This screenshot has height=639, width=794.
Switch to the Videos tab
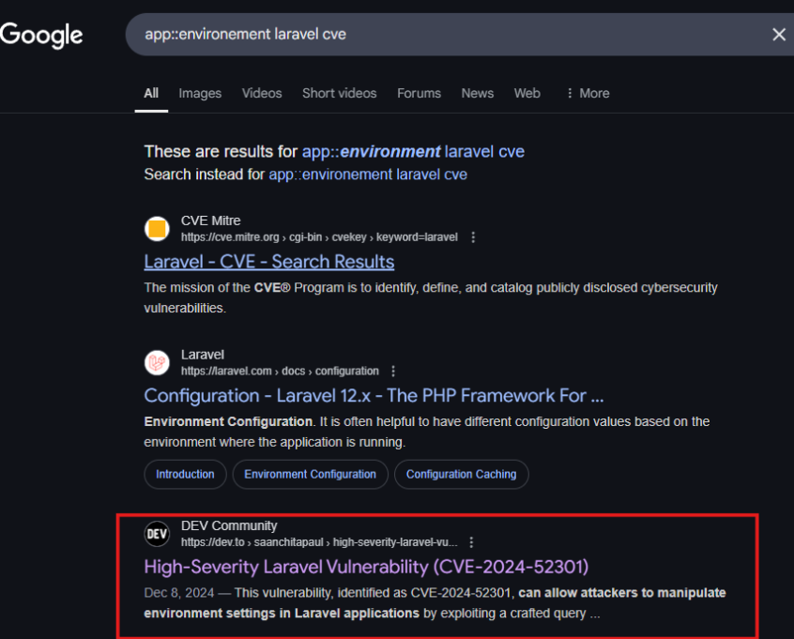(x=262, y=93)
